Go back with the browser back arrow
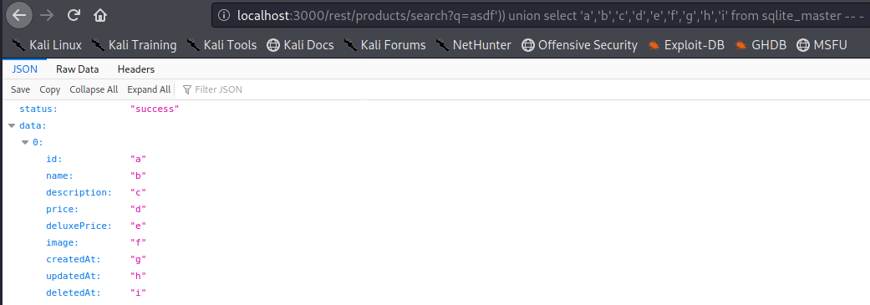This screenshot has width=870, height=305. click(x=19, y=15)
